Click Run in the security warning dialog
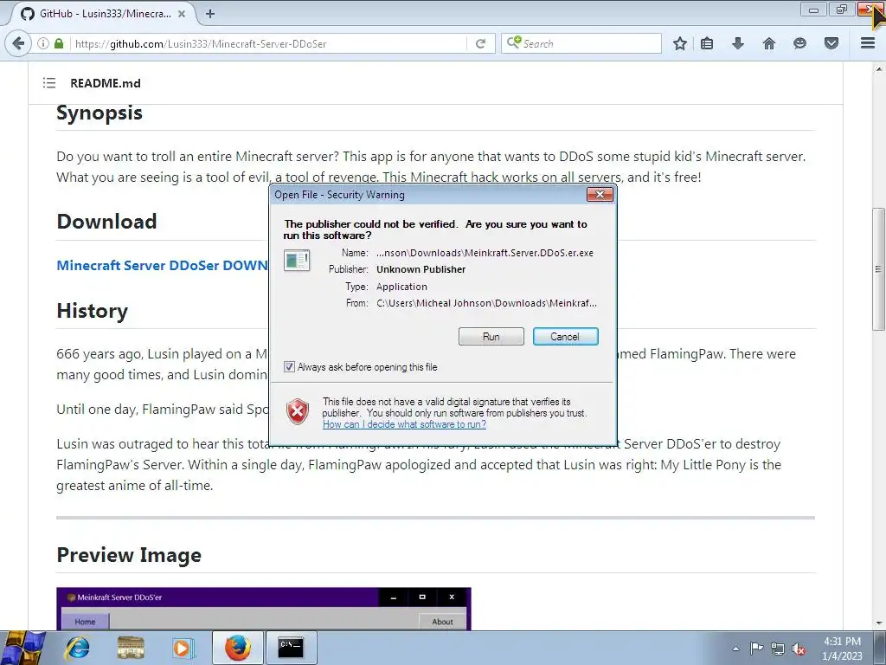 491,337
